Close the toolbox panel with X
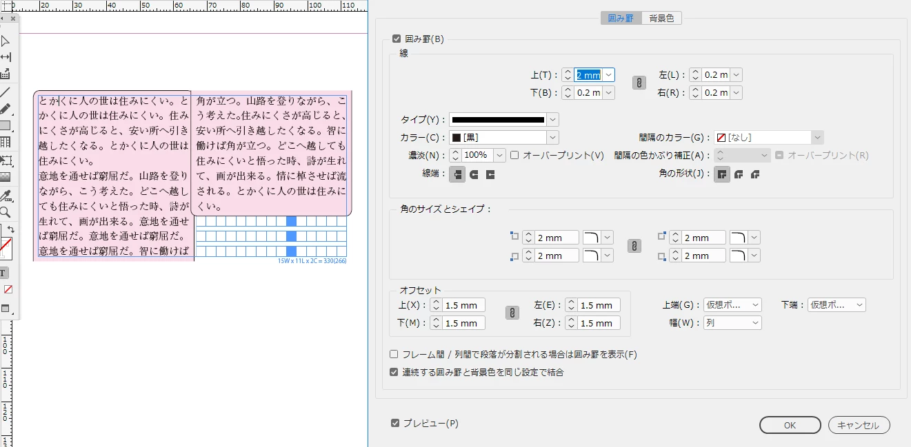This screenshot has width=911, height=447. coord(12,19)
